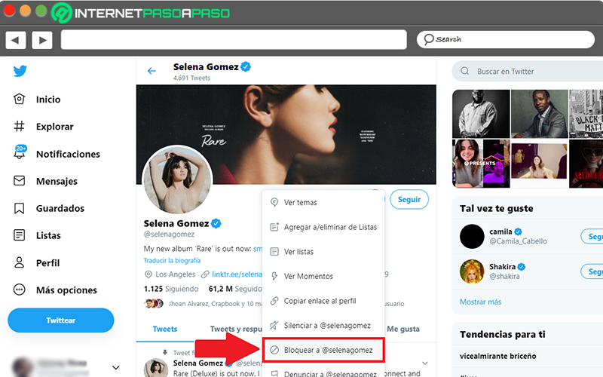Open the Twitter bird home logo
603x377 pixels.
pos(20,71)
